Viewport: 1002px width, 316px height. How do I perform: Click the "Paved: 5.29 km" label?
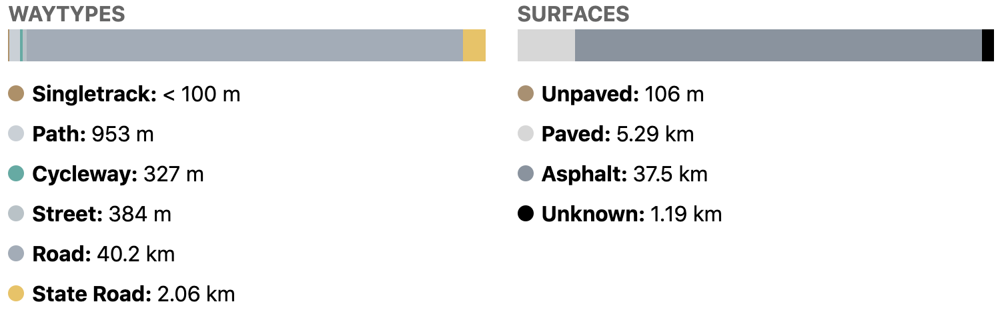[617, 134]
